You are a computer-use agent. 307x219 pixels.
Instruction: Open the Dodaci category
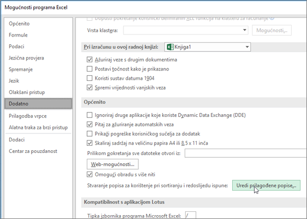click(x=16, y=140)
